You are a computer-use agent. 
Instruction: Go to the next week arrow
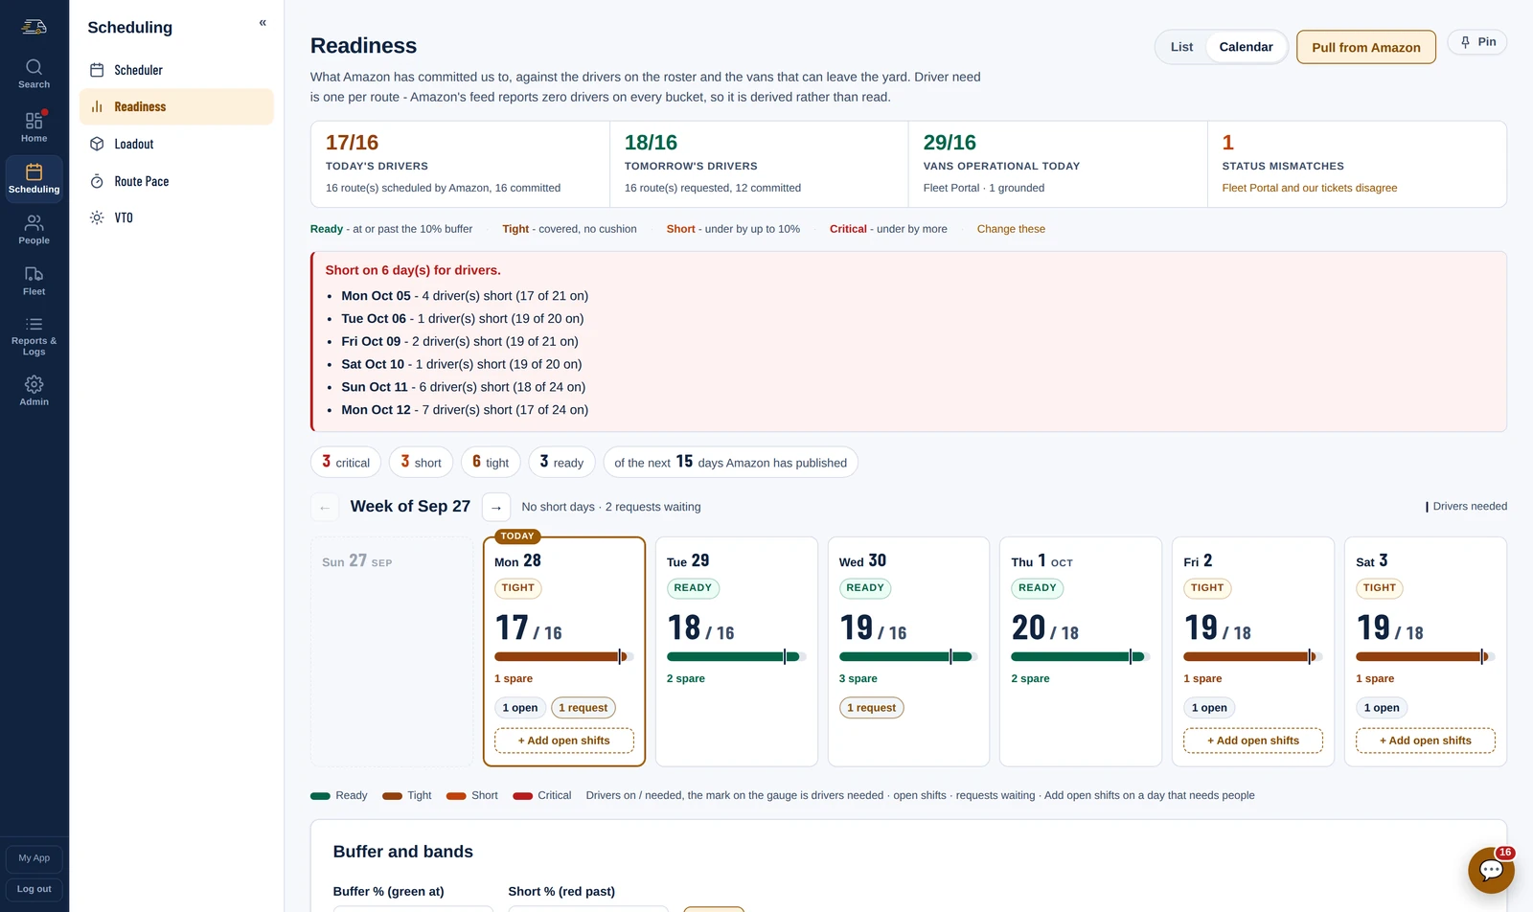point(496,507)
